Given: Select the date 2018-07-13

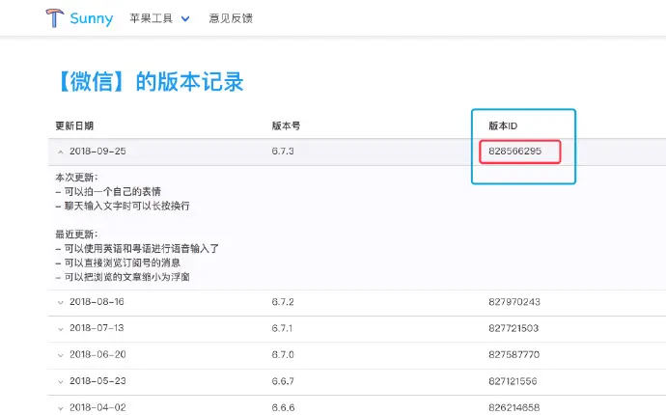Looking at the screenshot, I should [97, 328].
